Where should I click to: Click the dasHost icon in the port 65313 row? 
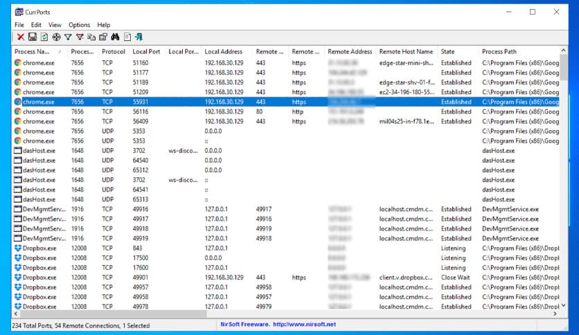coord(18,199)
